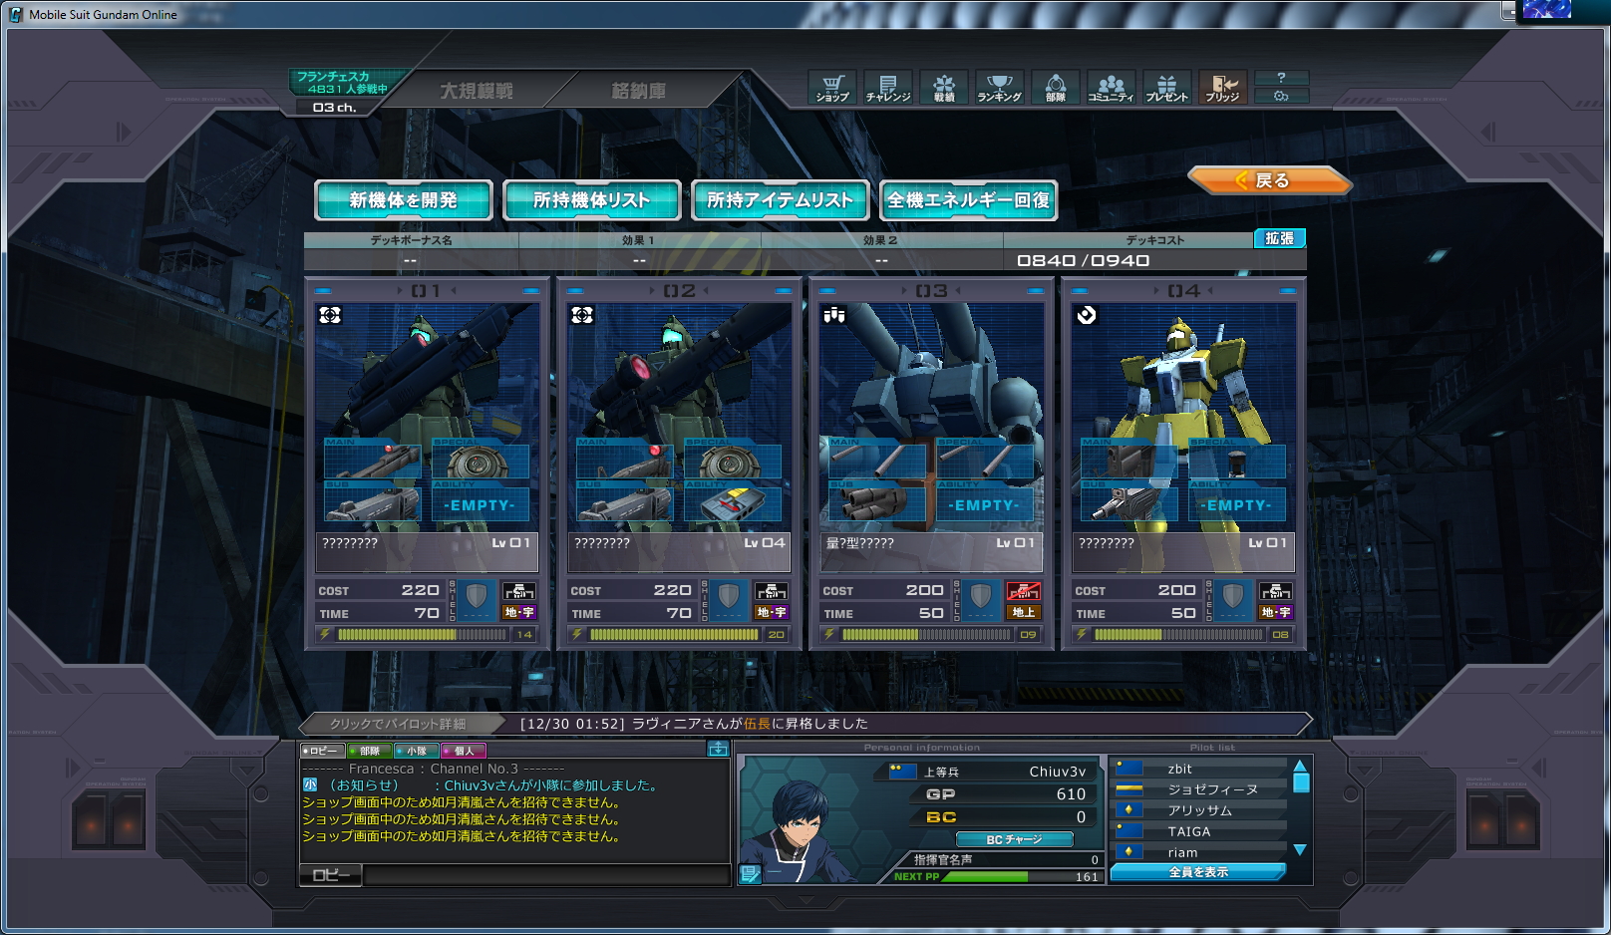Toggle the 小隊 chat channel filter
1611x935 pixels.
point(416,751)
